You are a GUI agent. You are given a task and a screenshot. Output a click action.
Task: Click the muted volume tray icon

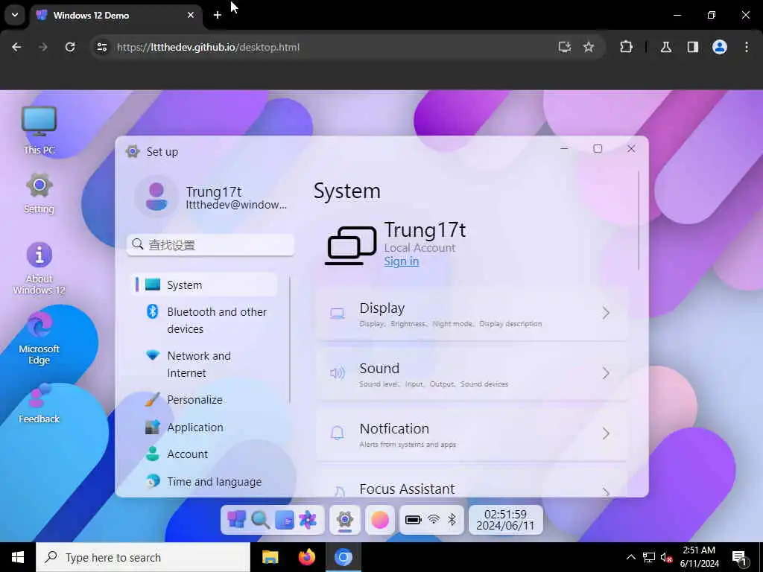tap(666, 557)
